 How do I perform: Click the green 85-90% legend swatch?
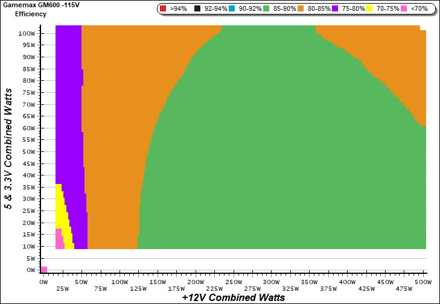270,9
